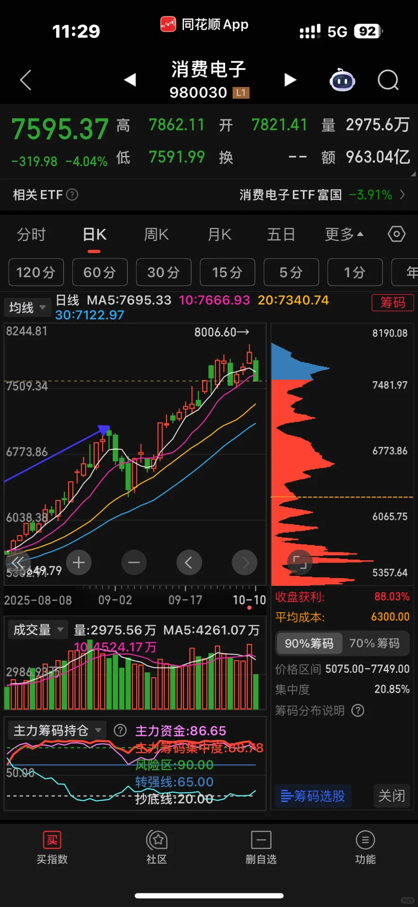Tap 主力资金:86.65 indicator value
418x907 pixels.
click(181, 731)
